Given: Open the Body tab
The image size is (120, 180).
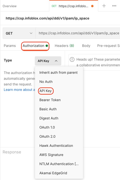Looking at the screenshot, I should (86, 46).
